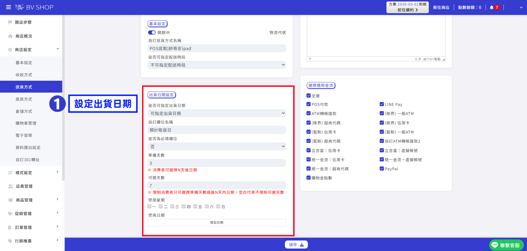Click the gear icon beside 商店設定
This screenshot has height=251, width=527.
pos(10,50)
